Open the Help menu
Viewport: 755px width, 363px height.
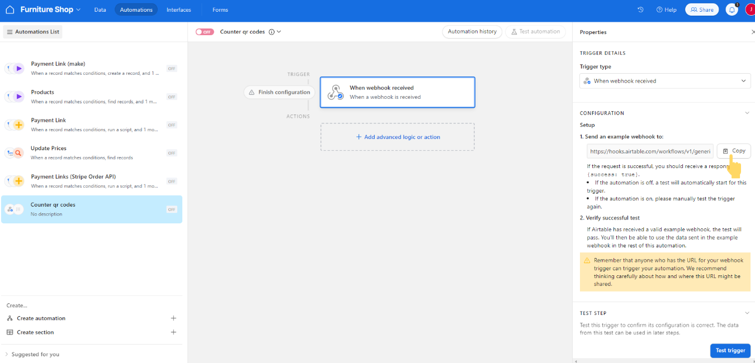[x=666, y=9]
